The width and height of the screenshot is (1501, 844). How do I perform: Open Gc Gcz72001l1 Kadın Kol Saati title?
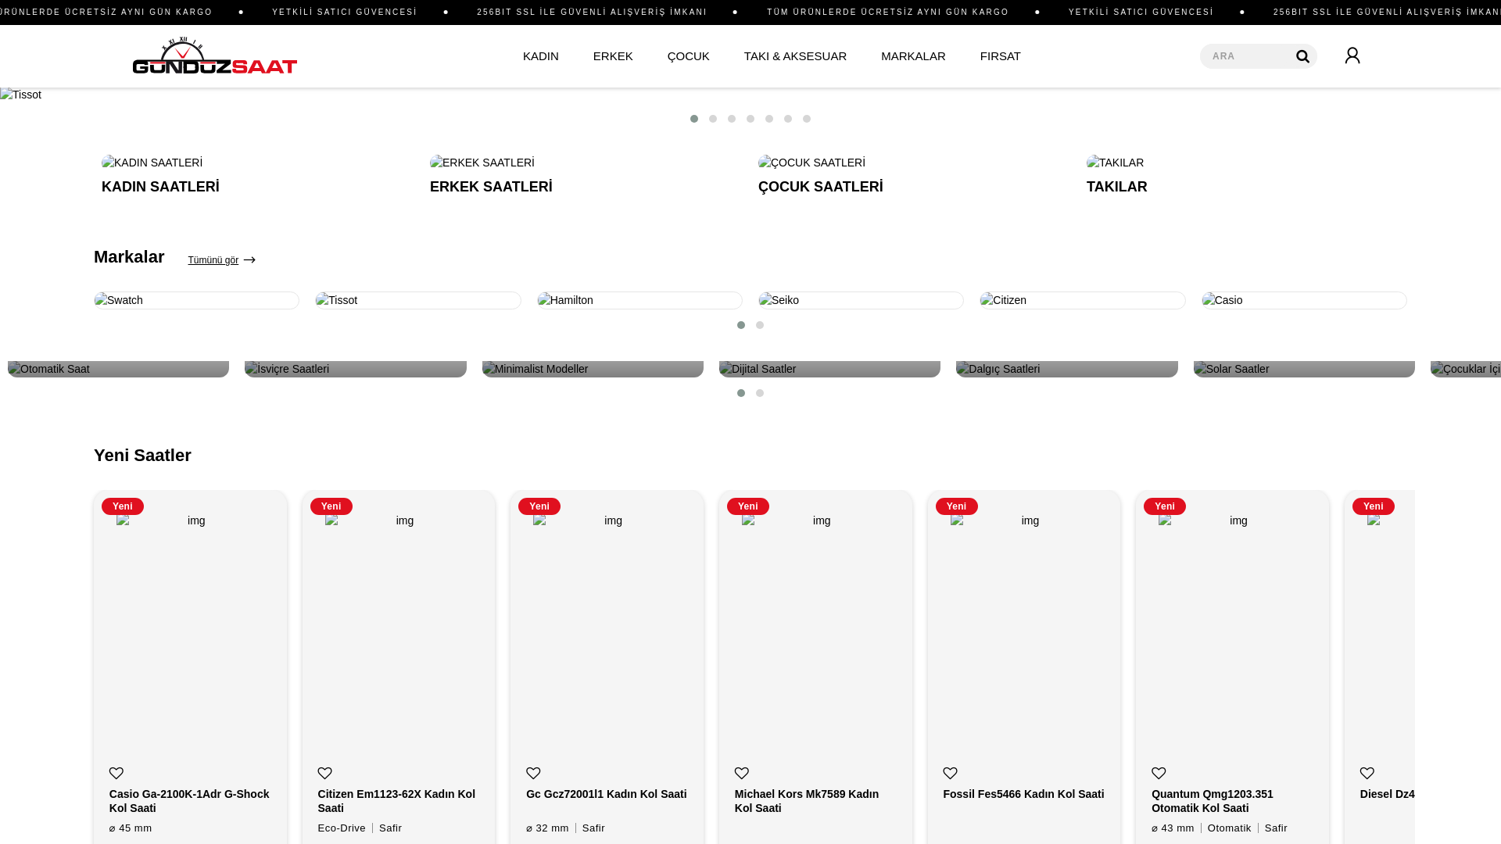click(x=607, y=794)
